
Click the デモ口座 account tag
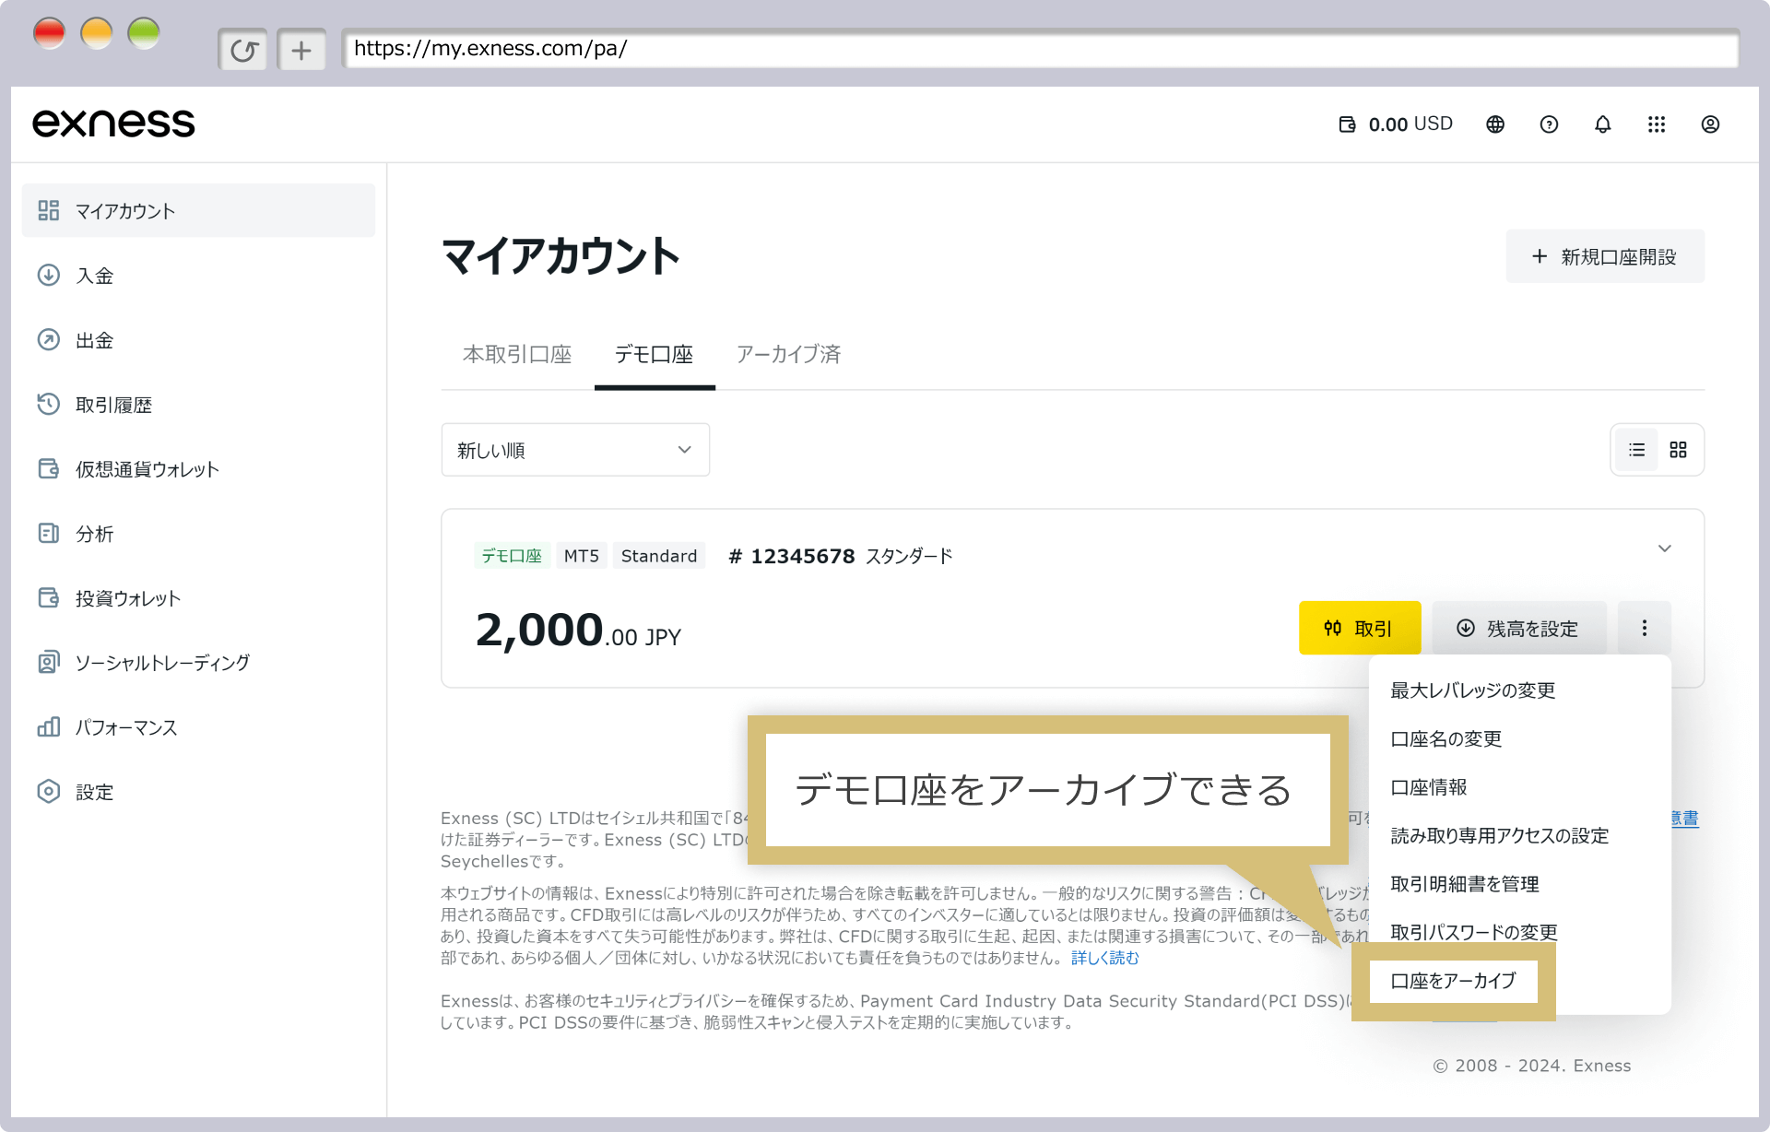coord(512,556)
